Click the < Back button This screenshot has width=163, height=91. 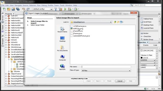tap(88, 81)
